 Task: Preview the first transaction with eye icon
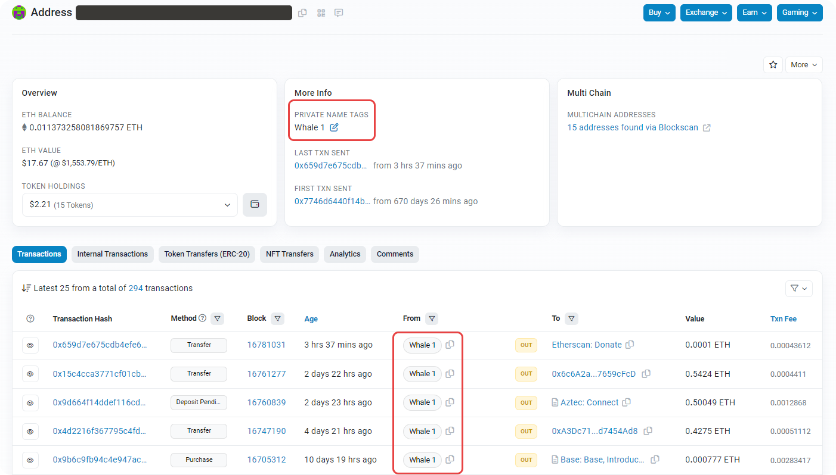point(30,345)
